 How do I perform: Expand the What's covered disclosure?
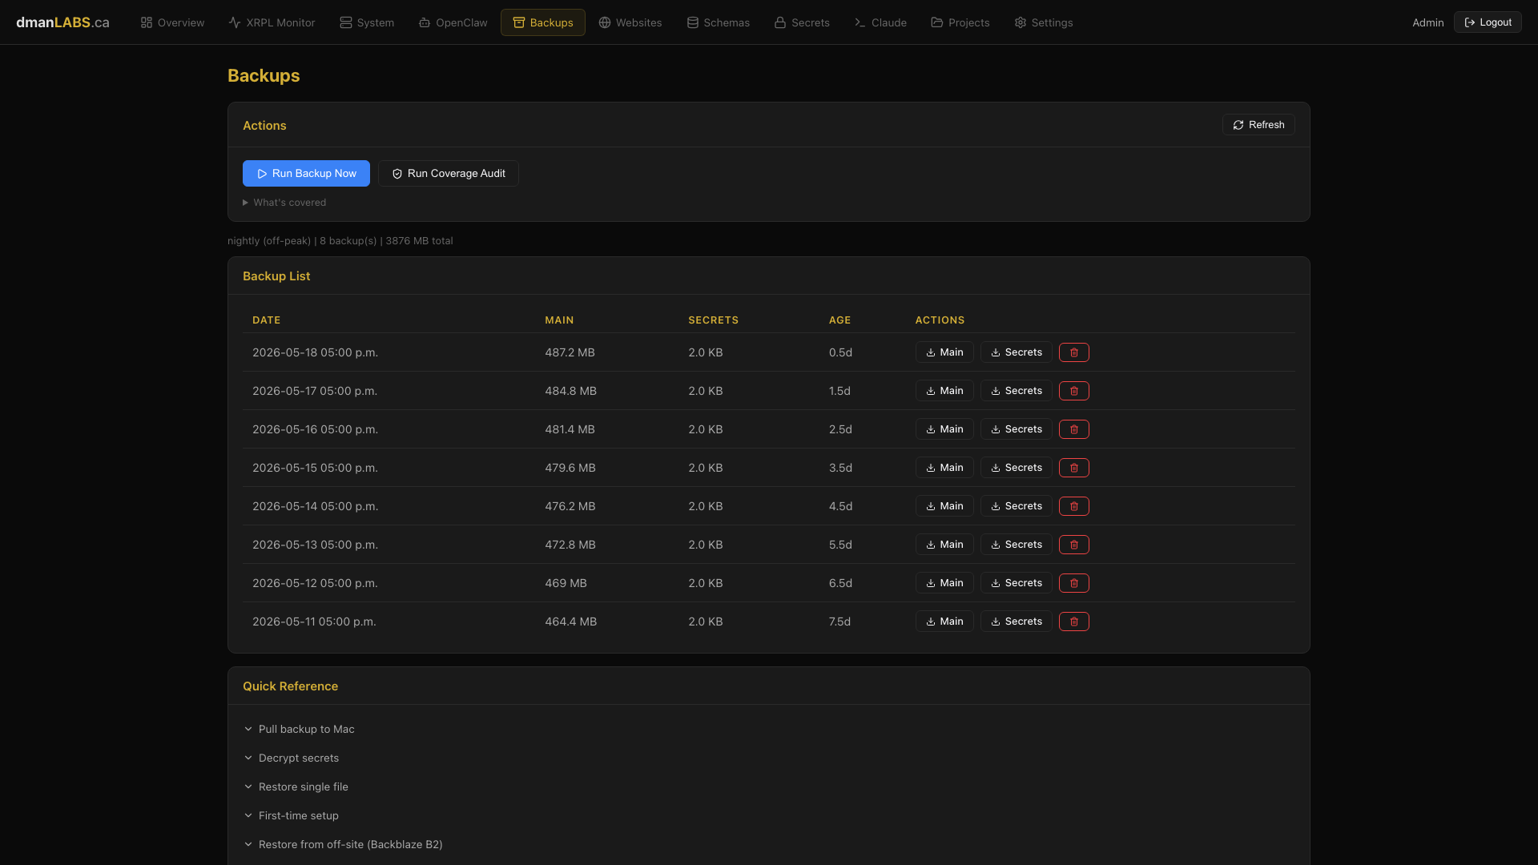coord(284,203)
